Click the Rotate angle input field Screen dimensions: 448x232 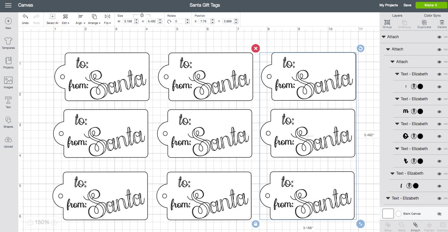tap(180, 21)
